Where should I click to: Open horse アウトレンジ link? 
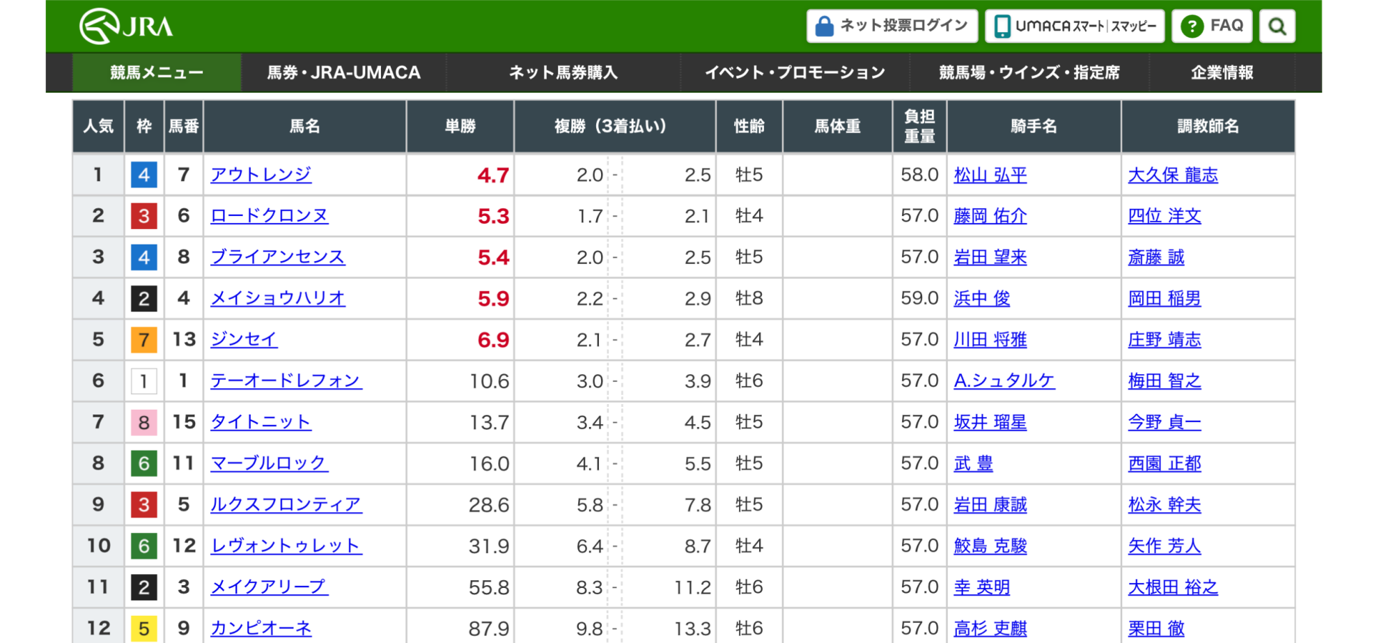pyautogui.click(x=260, y=175)
